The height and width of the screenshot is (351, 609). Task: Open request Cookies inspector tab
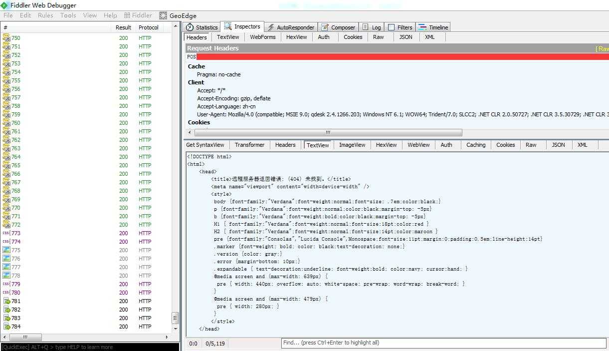[353, 37]
